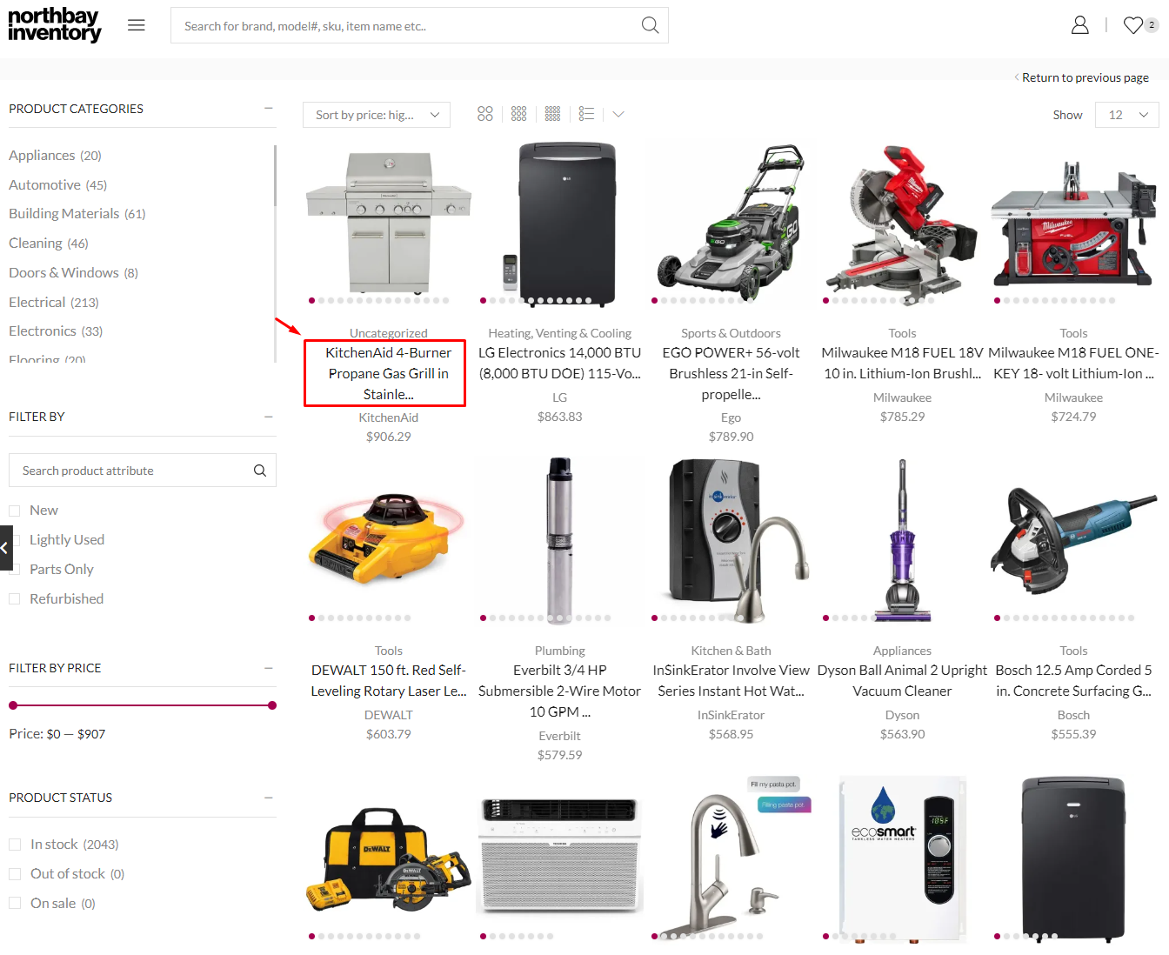The height and width of the screenshot is (955, 1169).
Task: Switch to three-column grid view
Action: tap(519, 114)
